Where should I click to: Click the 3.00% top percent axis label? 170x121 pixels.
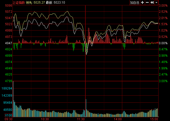click(x=163, y=5)
